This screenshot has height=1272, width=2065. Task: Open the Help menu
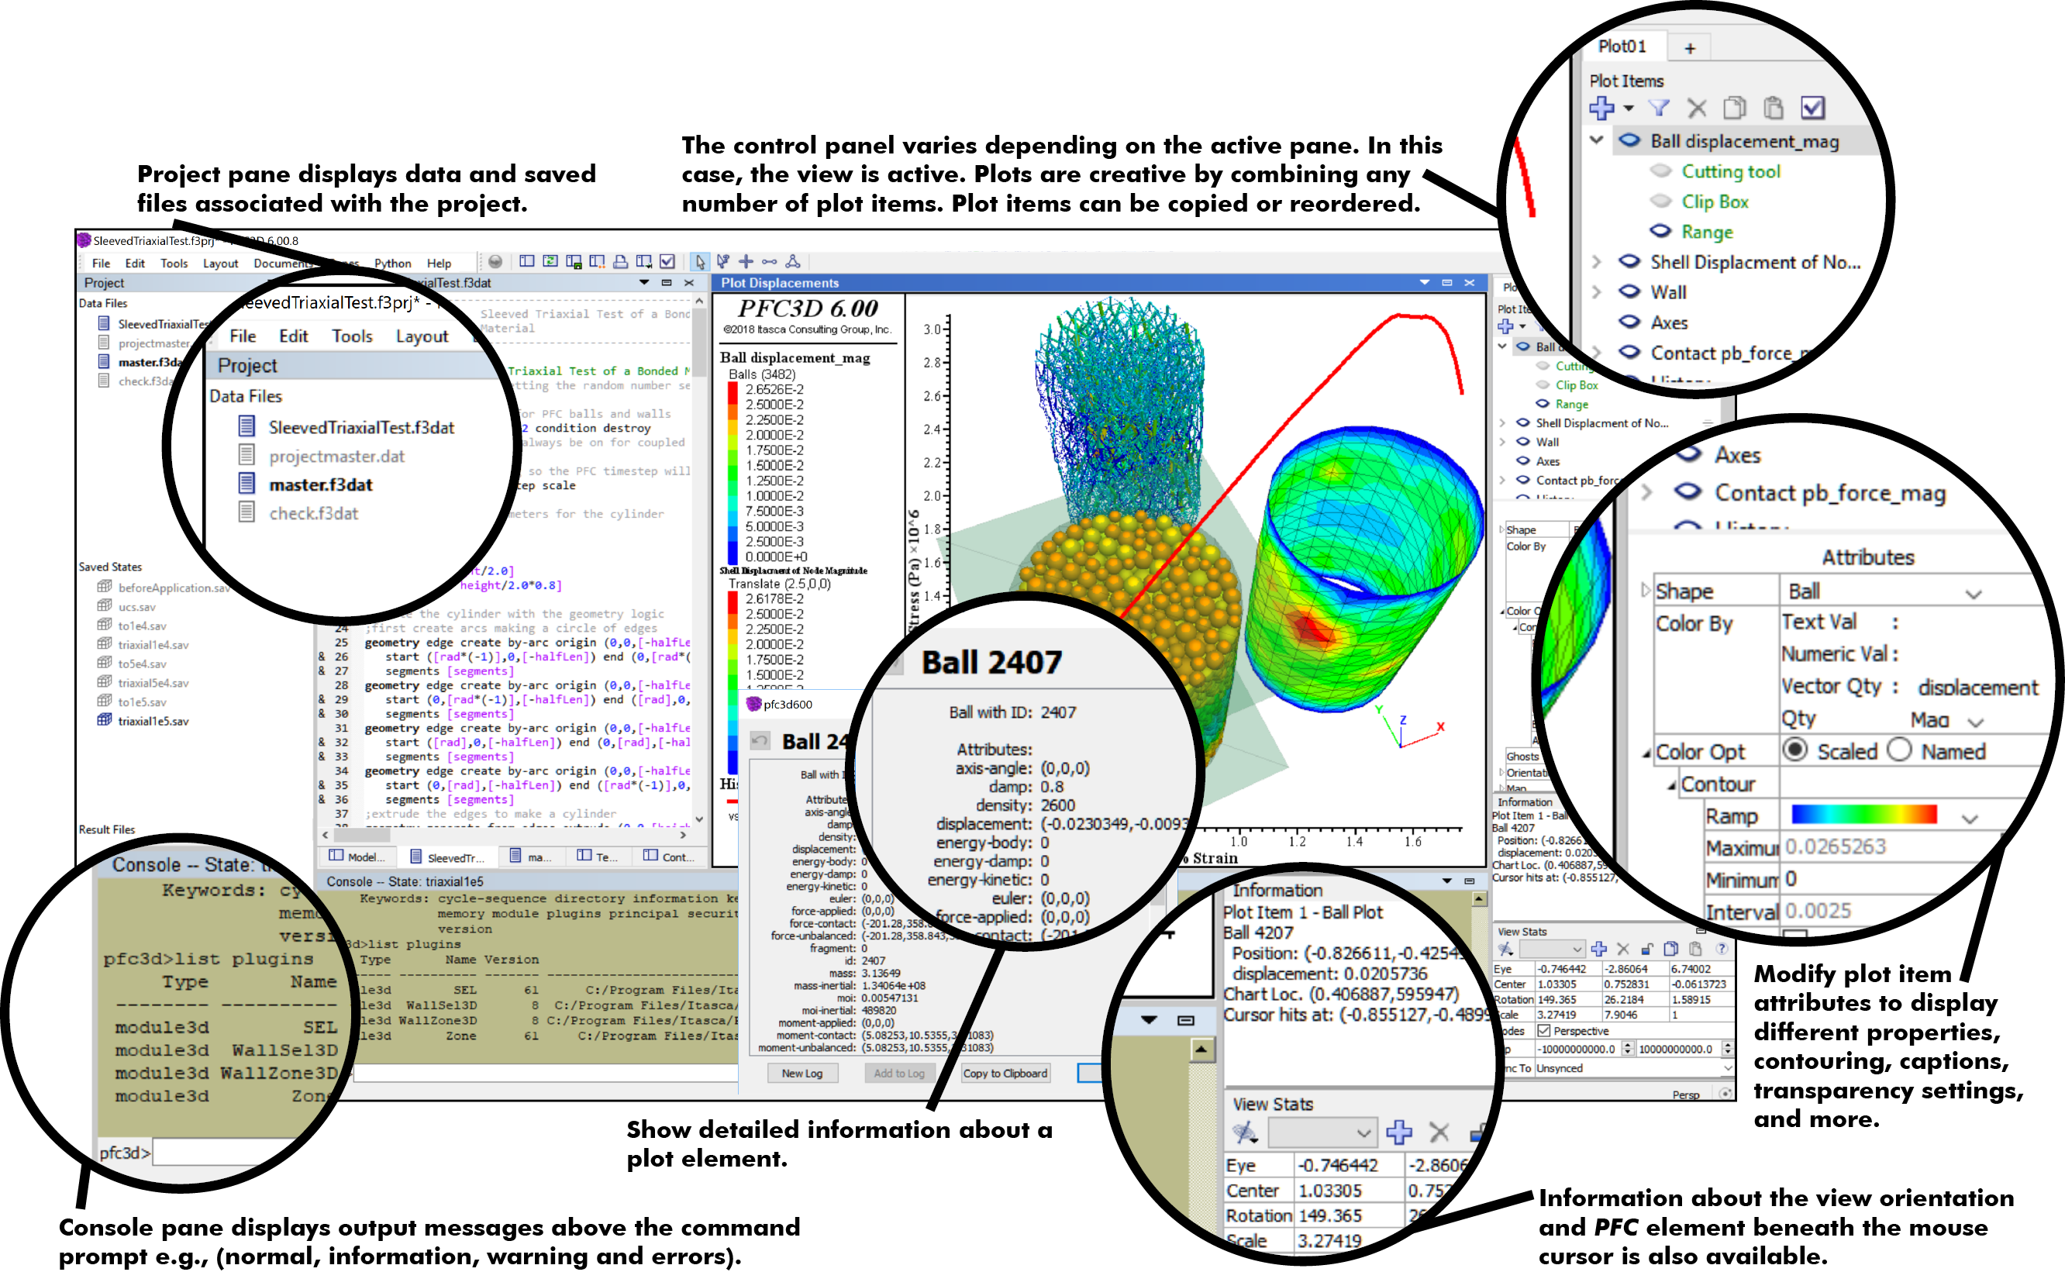pyautogui.click(x=439, y=264)
